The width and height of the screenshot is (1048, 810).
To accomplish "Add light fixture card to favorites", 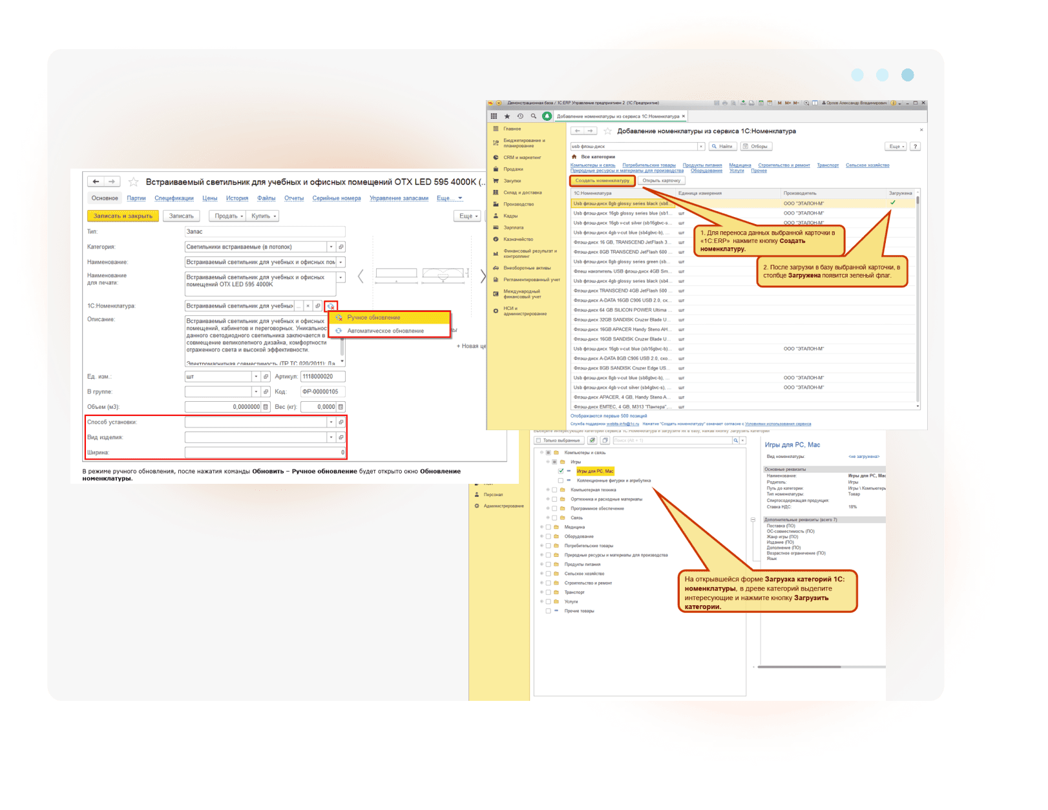I will pos(133,182).
